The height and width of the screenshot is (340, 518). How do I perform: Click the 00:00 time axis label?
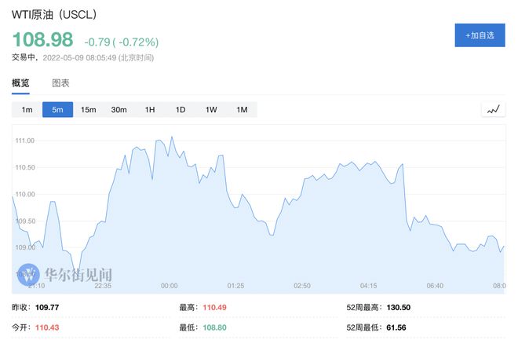click(169, 286)
